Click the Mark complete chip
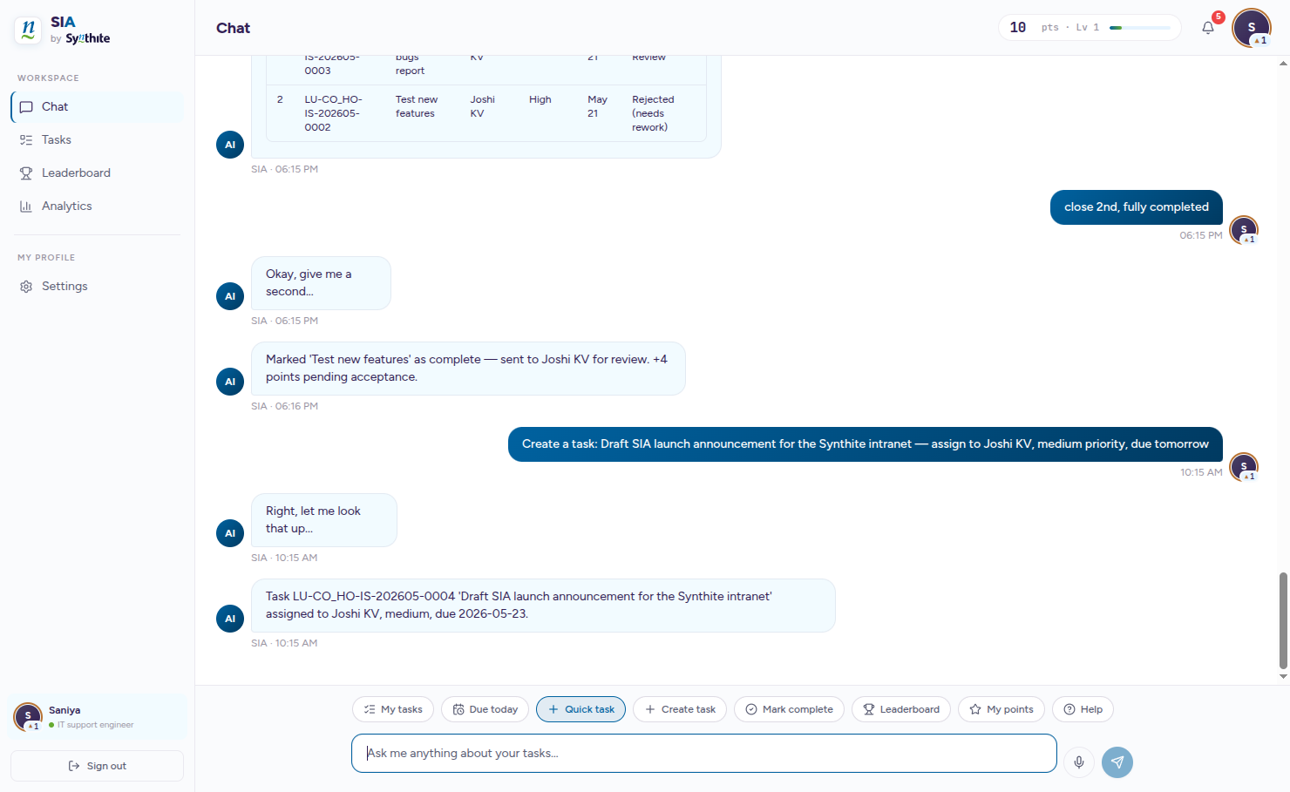 (789, 709)
